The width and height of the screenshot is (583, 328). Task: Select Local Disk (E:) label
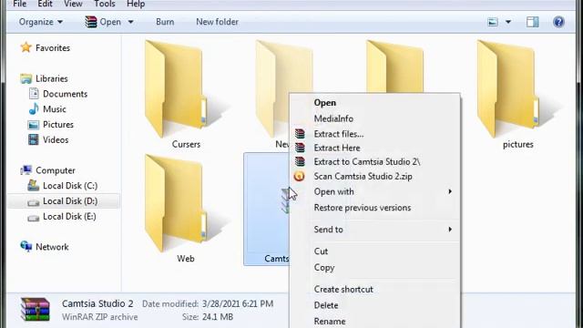69,217
